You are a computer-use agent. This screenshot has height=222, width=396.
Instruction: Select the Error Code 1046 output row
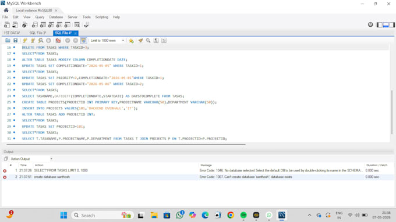(x=197, y=171)
